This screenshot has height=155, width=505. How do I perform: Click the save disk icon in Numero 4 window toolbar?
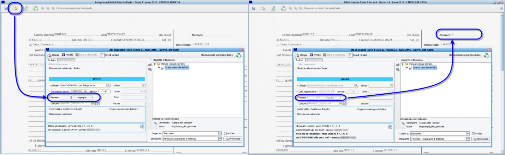point(254,8)
